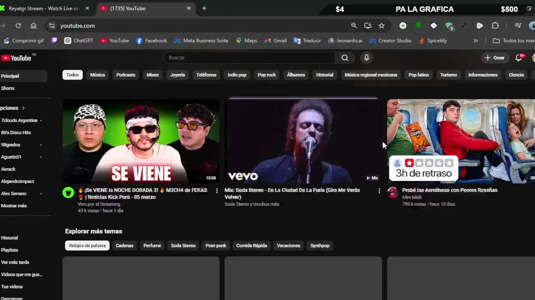The width and height of the screenshot is (535, 300).
Task: Click the install/cast icon in address bar
Action: click(368, 26)
